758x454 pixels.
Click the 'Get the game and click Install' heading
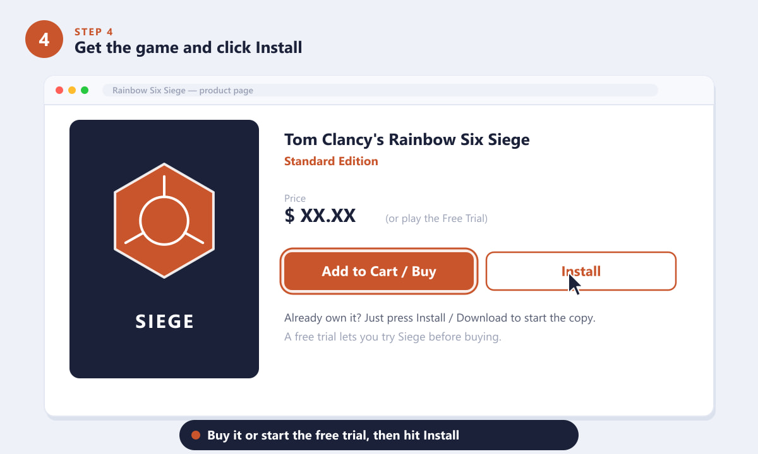pos(188,47)
